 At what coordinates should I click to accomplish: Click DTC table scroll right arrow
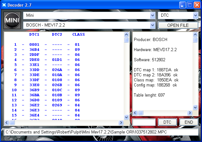[x=121, y=122]
